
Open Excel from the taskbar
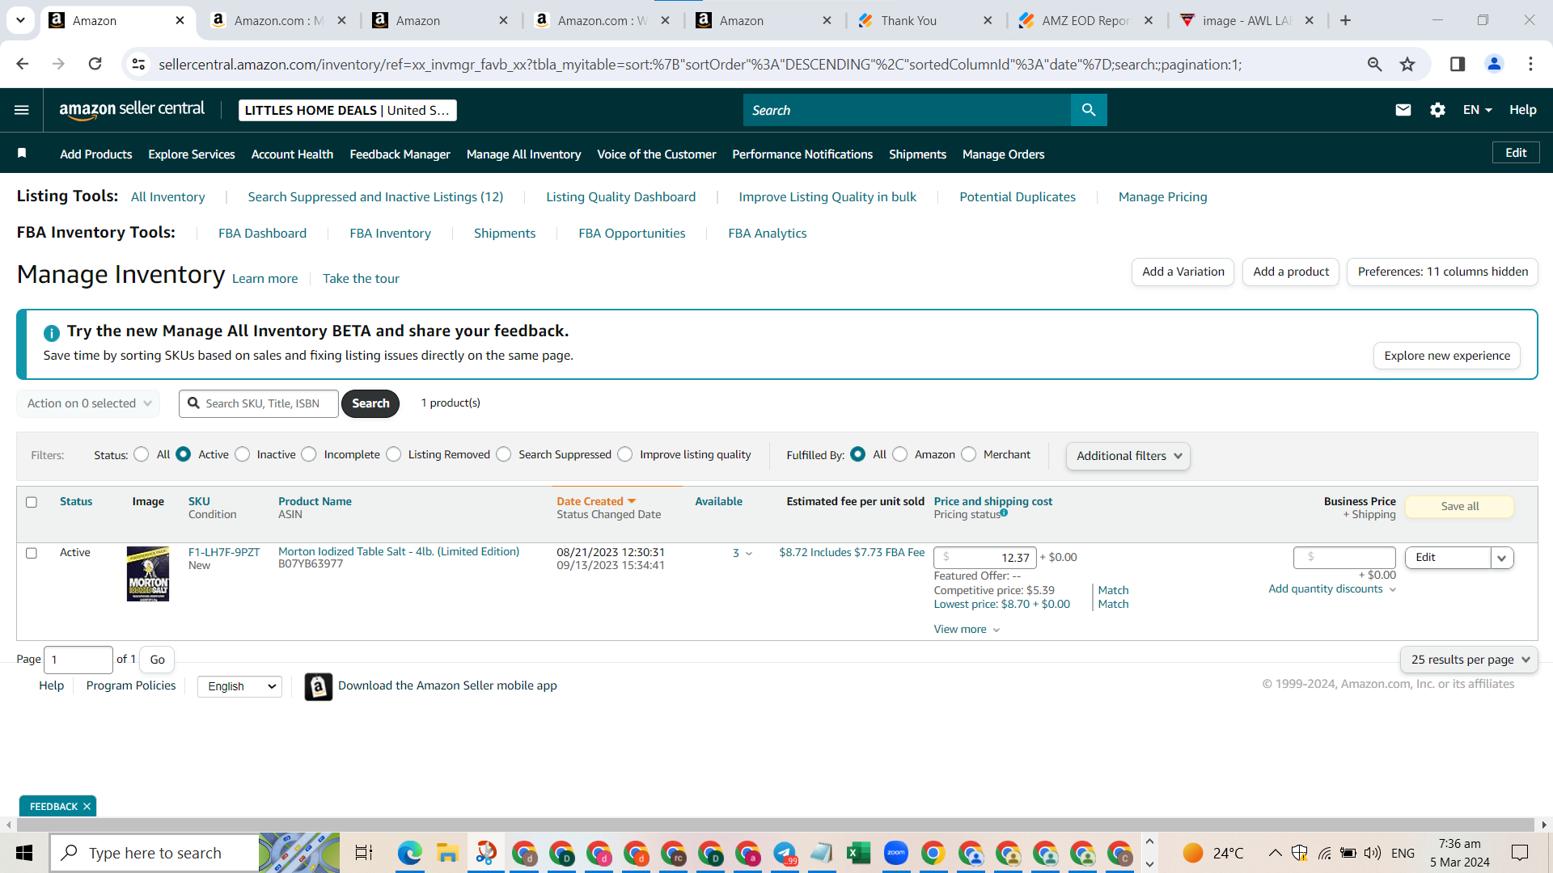tap(858, 853)
